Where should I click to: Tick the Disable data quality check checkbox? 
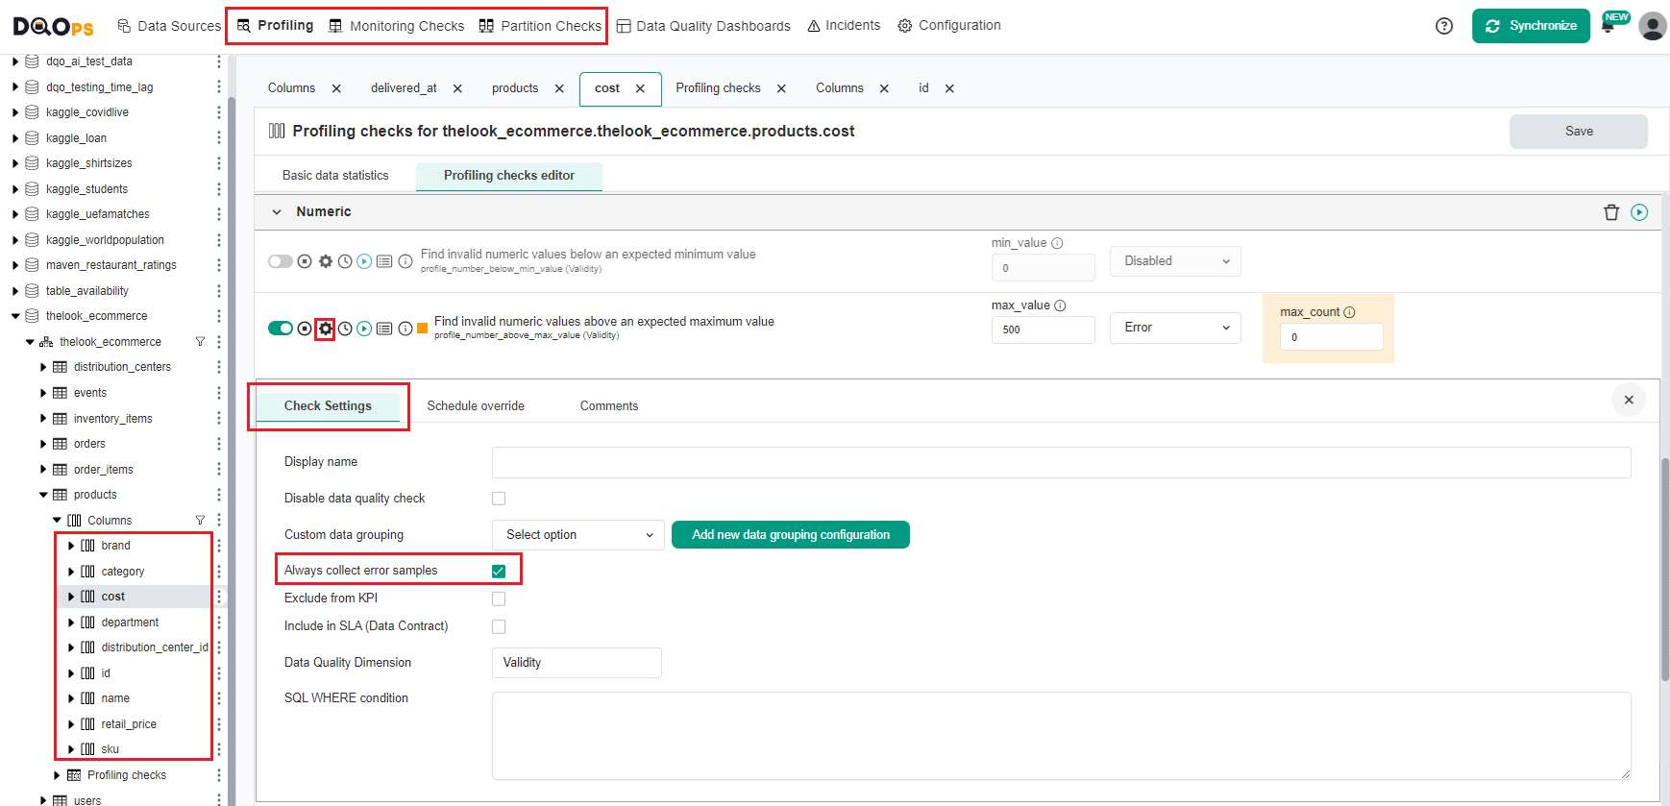499,499
